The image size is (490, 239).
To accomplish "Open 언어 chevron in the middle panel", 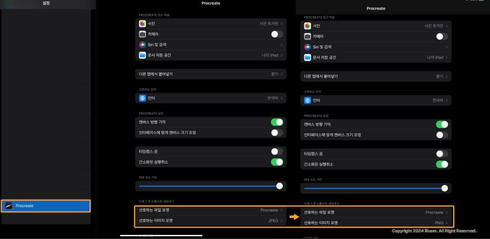I will point(281,98).
